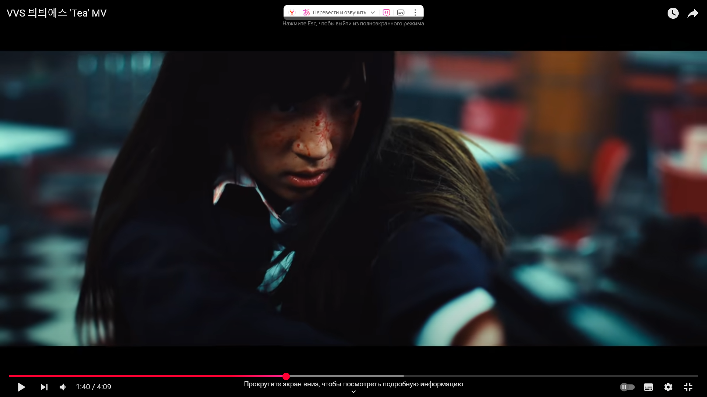Image resolution: width=707 pixels, height=397 pixels.
Task: Skip to the next video
Action: pos(44,387)
